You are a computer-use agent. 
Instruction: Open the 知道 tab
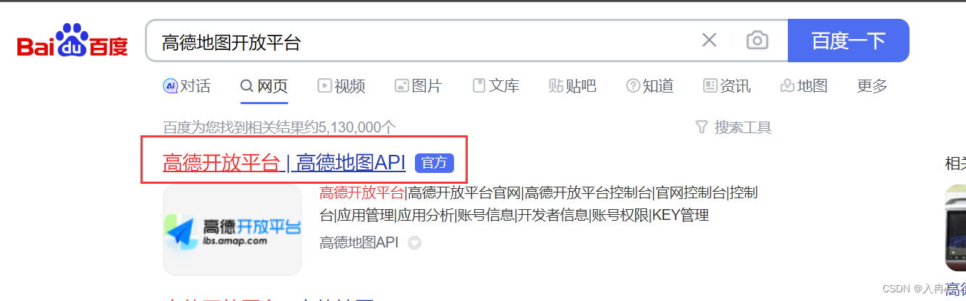coord(650,86)
